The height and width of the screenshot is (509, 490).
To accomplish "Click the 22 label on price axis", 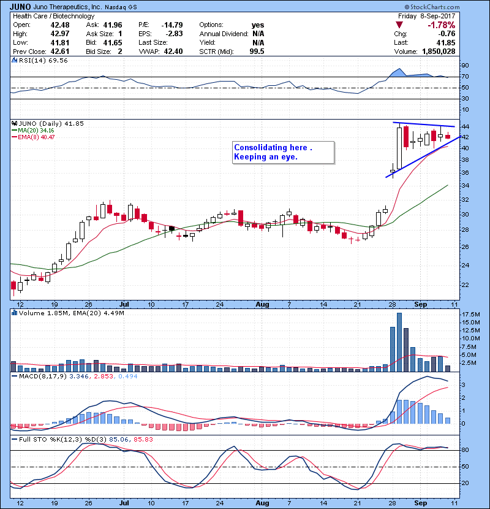I will click(466, 285).
